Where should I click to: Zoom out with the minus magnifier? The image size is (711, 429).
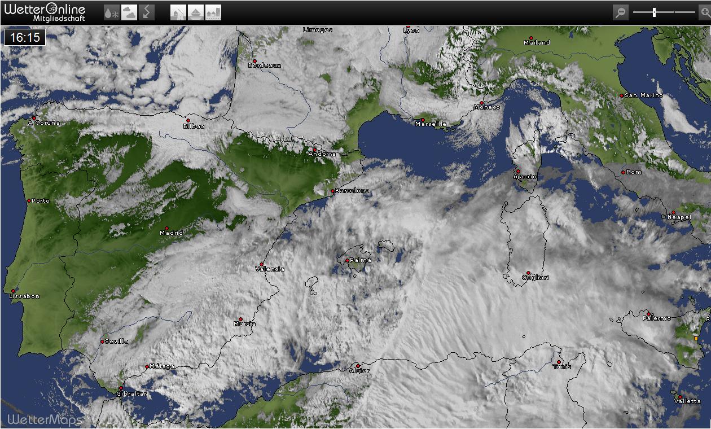(621, 12)
